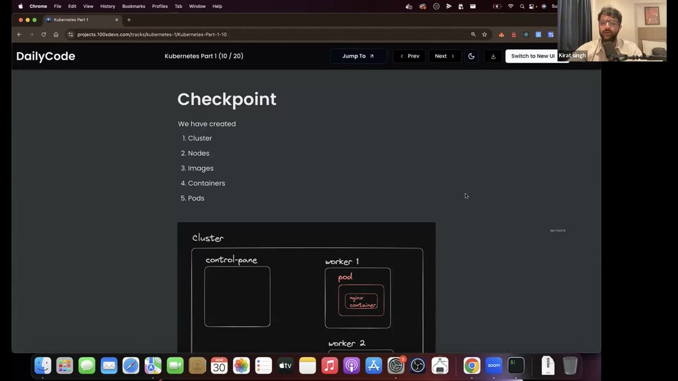Open Zoom from the dock
This screenshot has height=381, width=678.
[x=494, y=365]
